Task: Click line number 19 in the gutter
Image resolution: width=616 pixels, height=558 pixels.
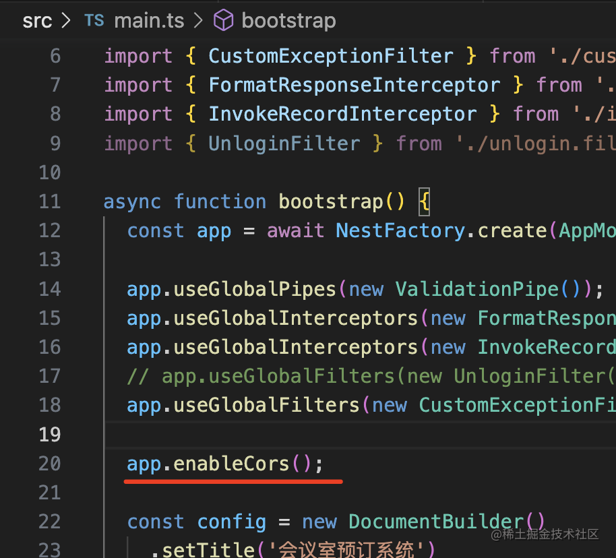Action: click(x=49, y=435)
